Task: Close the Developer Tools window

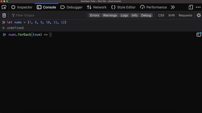Action: 1,1
